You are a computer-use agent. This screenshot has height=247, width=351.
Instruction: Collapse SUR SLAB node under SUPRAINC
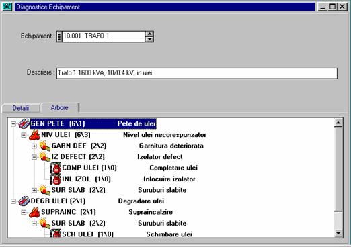coord(34,224)
